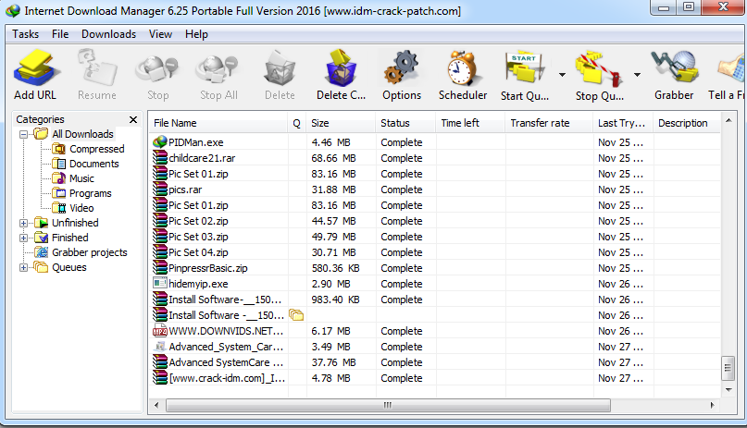Click the Grabber projects globe icon

[x=42, y=252]
